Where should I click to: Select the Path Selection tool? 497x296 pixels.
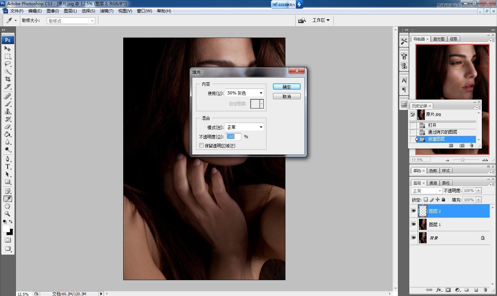pos(8,174)
